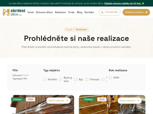The image size is (153, 114).
Task: Click the Typ objektu heading
Action: click(52, 70)
